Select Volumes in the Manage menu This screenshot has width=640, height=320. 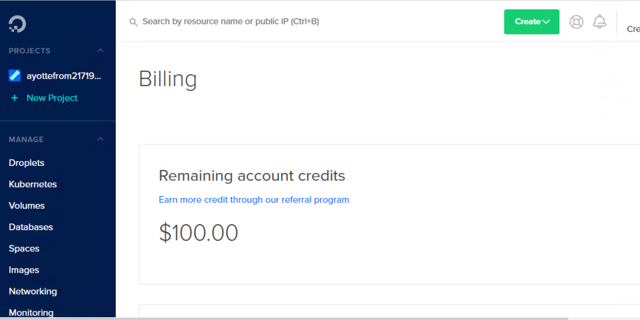point(27,206)
